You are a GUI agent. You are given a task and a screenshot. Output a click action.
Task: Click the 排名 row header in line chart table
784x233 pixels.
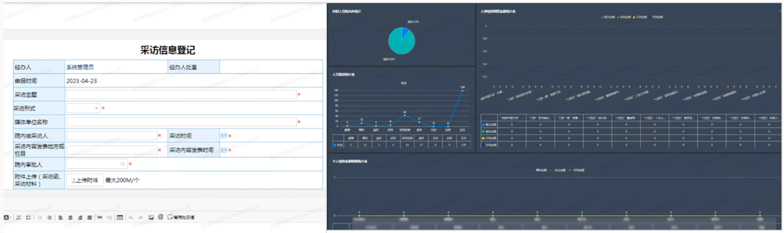pos(339,145)
